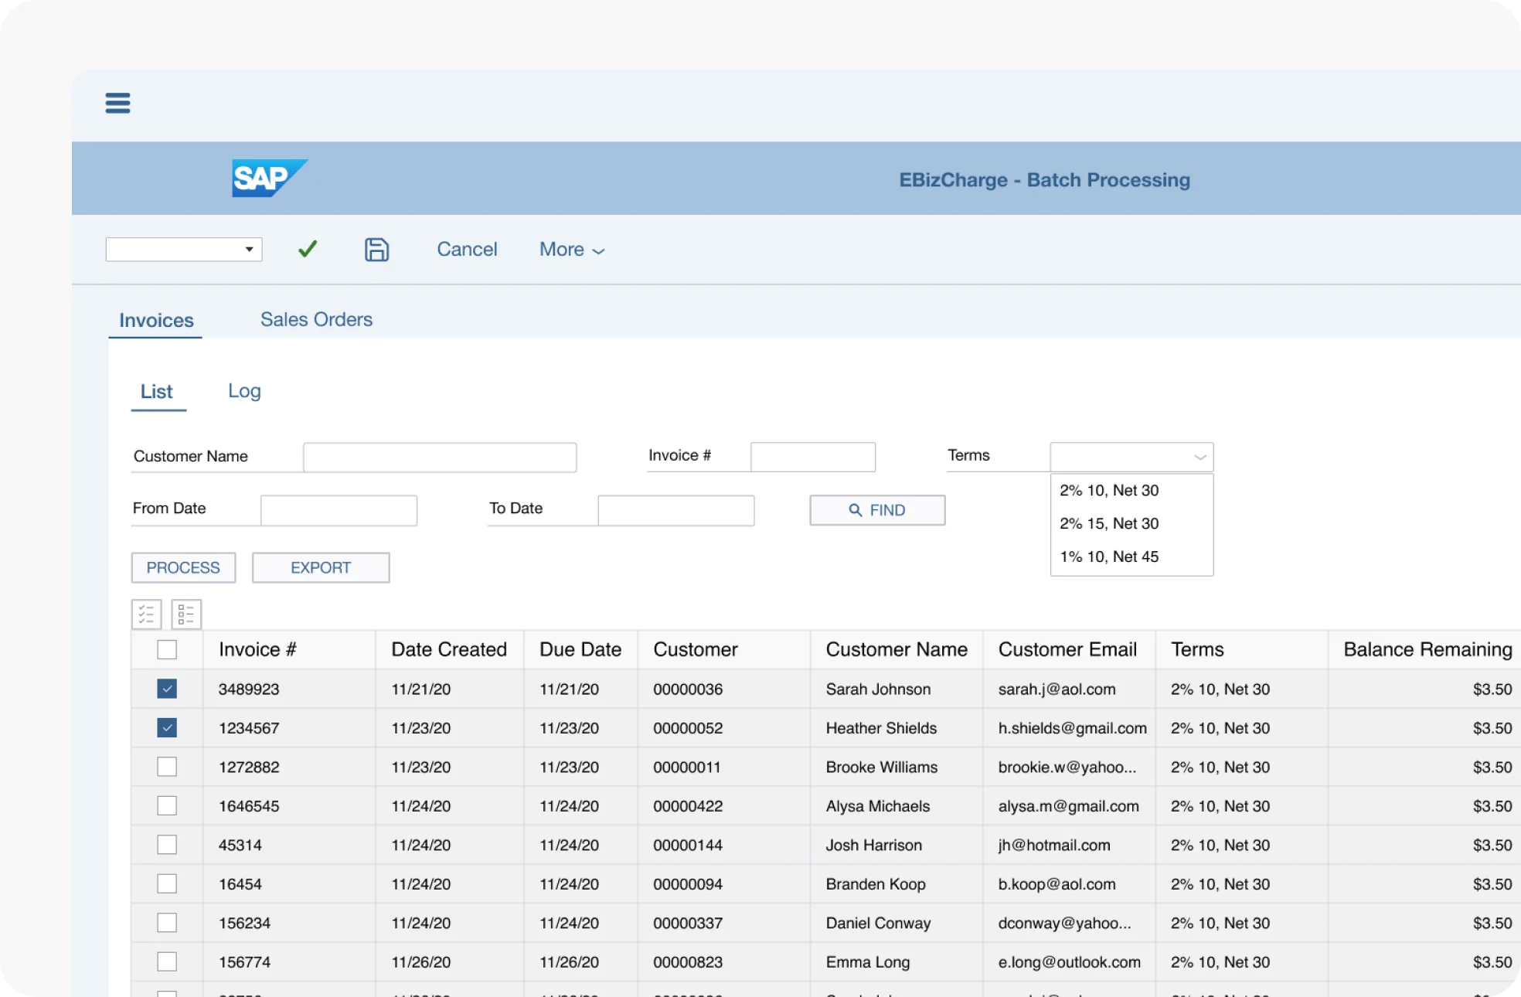The width and height of the screenshot is (1521, 997).
Task: Click the green checkmark confirm icon
Action: tap(308, 249)
